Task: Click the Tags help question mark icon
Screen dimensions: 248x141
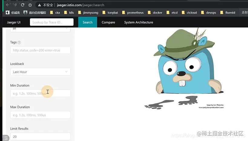Action: (x=19, y=43)
